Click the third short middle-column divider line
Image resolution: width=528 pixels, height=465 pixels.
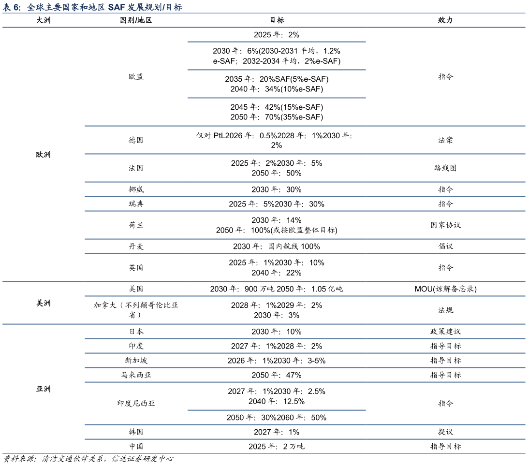[277, 98]
